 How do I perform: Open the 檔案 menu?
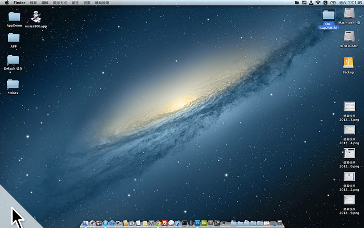coord(33,3)
